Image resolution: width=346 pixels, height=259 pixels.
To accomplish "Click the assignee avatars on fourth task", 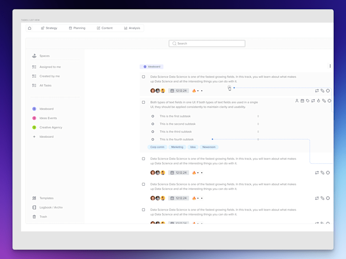I will (157, 198).
